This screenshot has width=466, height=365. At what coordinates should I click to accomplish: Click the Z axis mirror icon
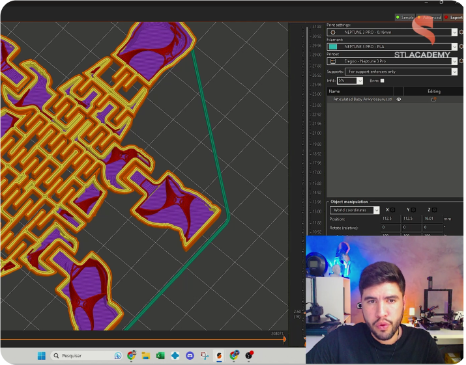435,210
